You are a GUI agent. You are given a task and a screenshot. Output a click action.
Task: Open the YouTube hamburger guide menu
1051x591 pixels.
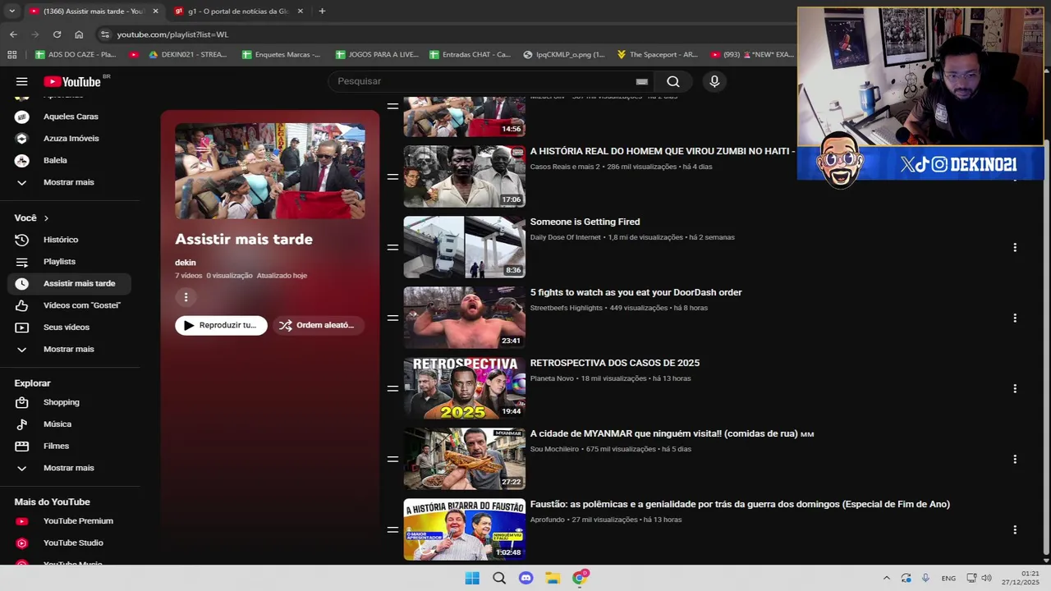click(x=22, y=81)
